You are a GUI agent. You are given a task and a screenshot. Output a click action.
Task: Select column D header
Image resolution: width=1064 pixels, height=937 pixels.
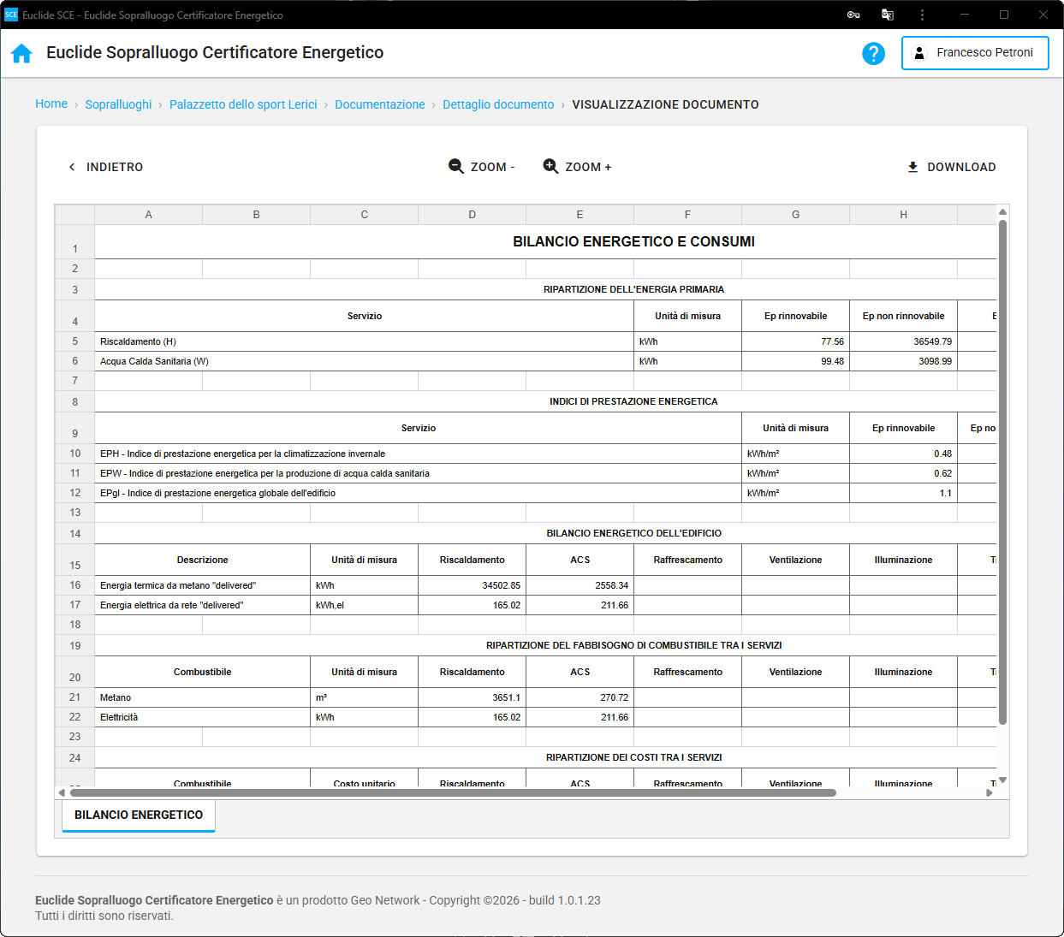point(473,215)
